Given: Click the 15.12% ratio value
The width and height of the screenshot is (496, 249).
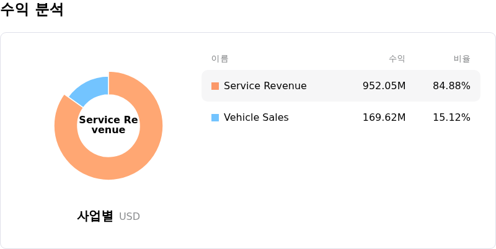Looking at the screenshot, I should (x=451, y=118).
